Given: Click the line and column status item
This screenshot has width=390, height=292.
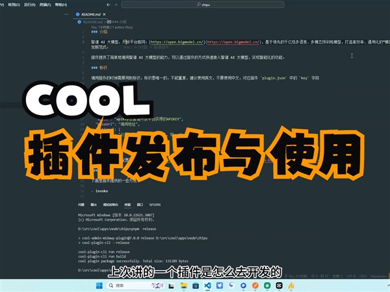Looking at the screenshot, I should pos(320,276).
